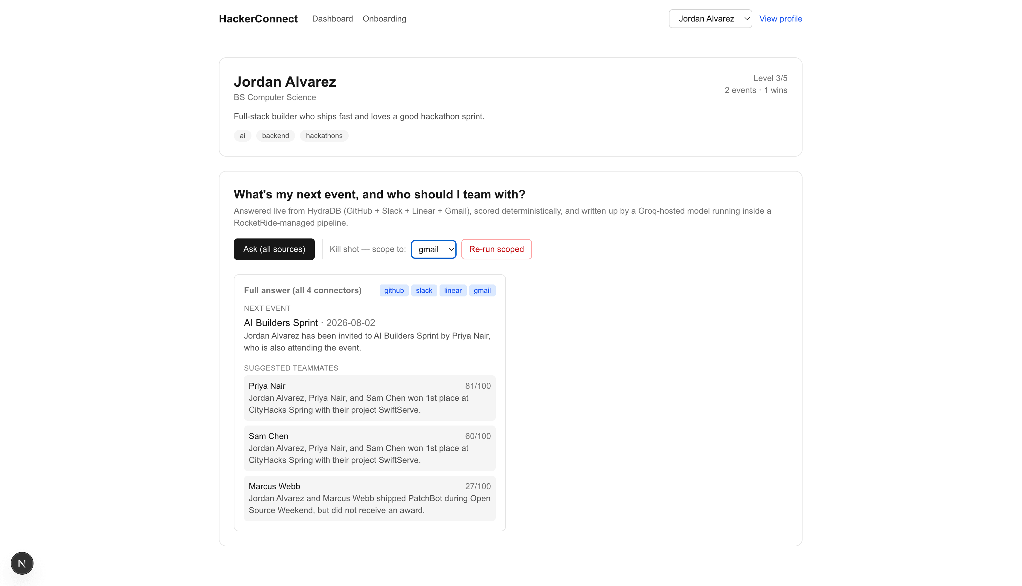Select the github connector tag
This screenshot has width=1022, height=586.
[x=394, y=290]
